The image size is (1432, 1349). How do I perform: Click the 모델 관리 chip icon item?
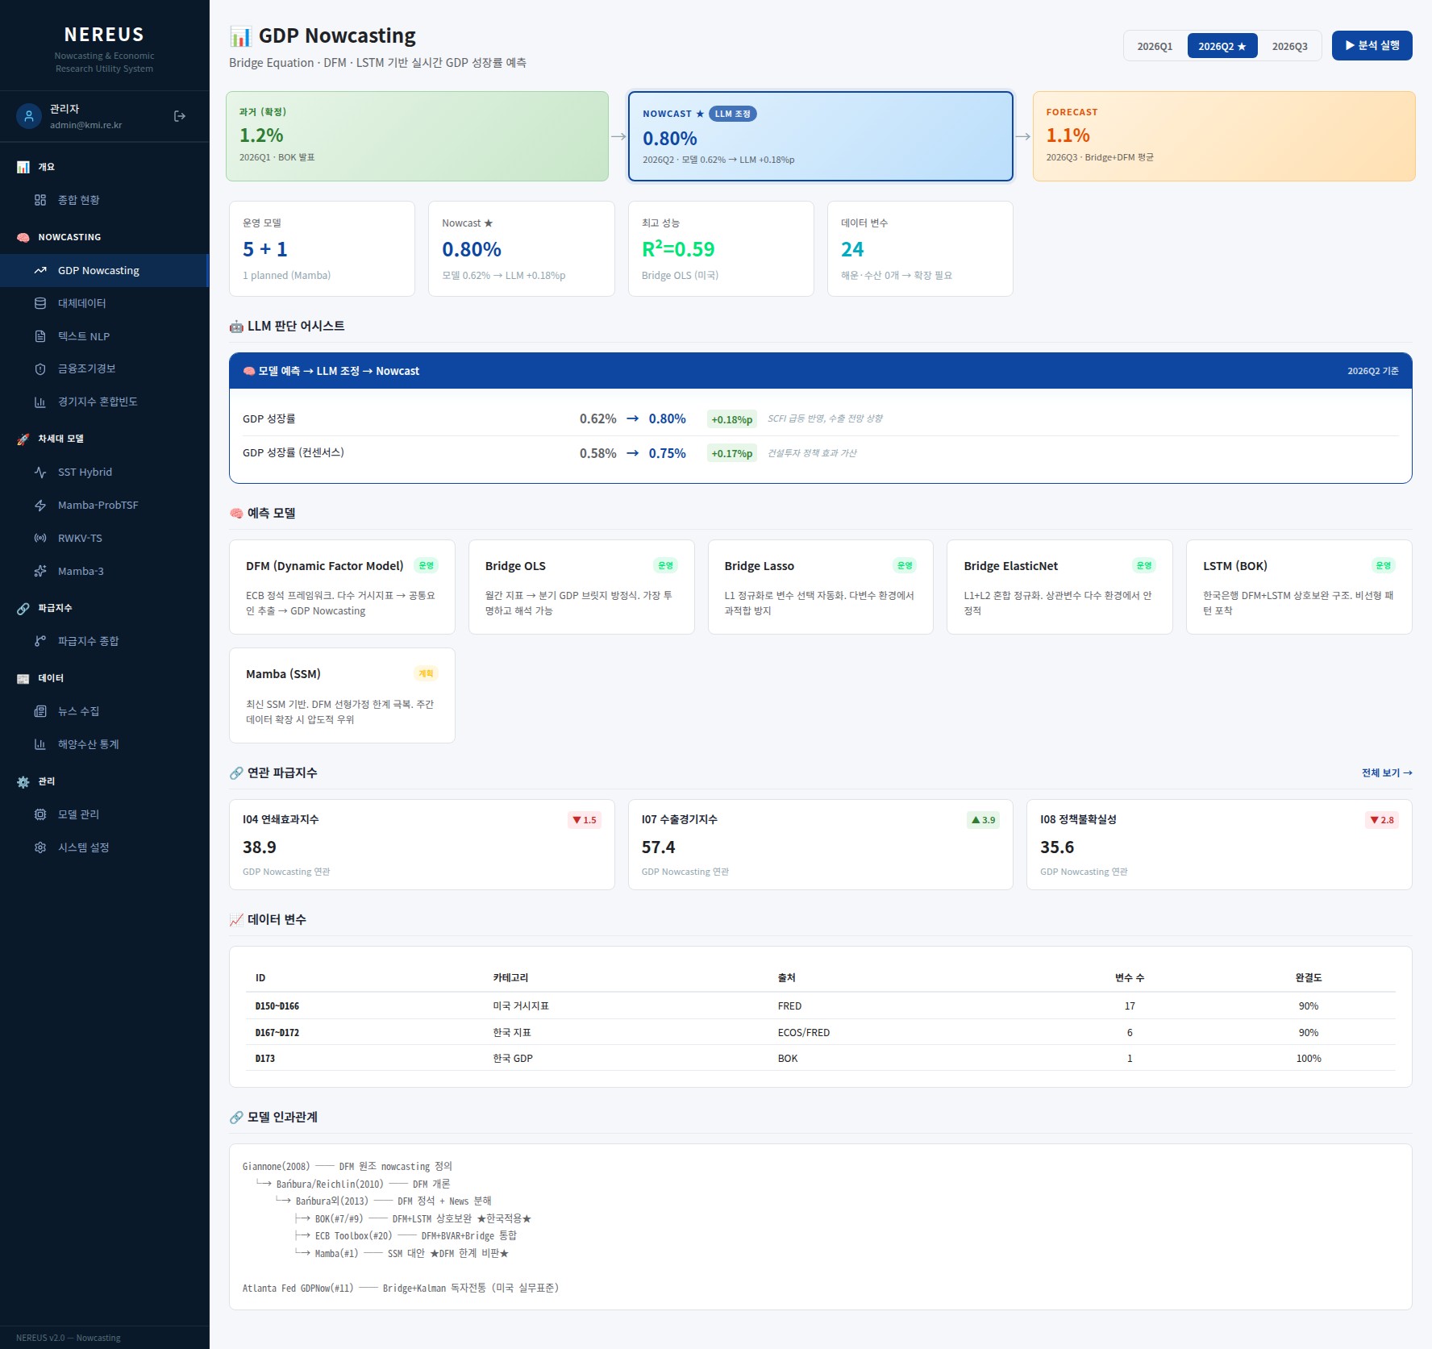(x=40, y=814)
